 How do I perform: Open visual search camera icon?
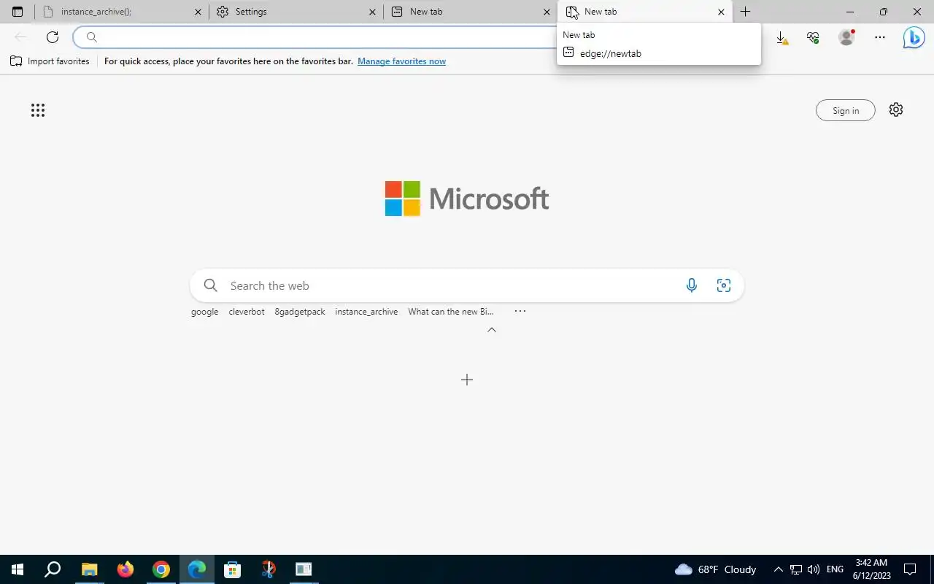coord(724,285)
